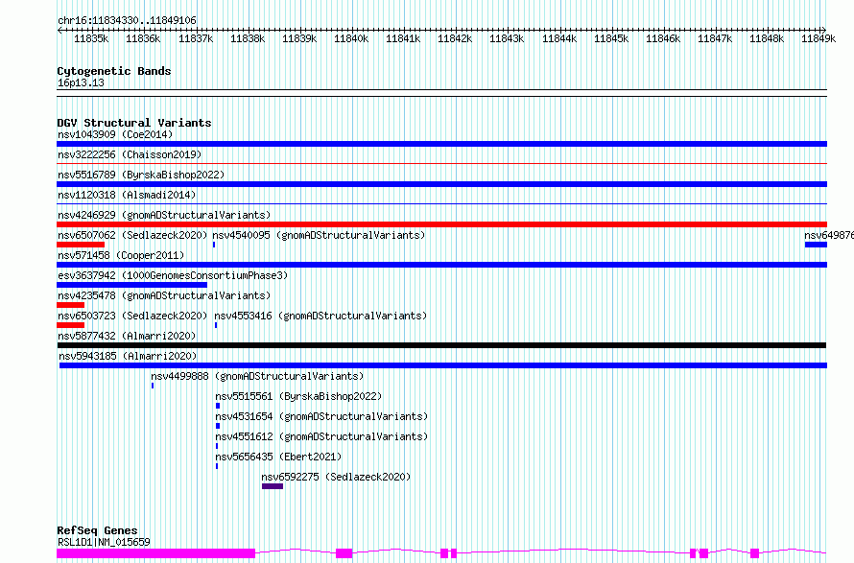
Task: Click the thin red line under nsv3222256
Action: point(441,163)
